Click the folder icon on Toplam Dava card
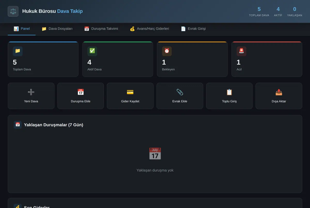The image size is (310, 208). (18, 51)
